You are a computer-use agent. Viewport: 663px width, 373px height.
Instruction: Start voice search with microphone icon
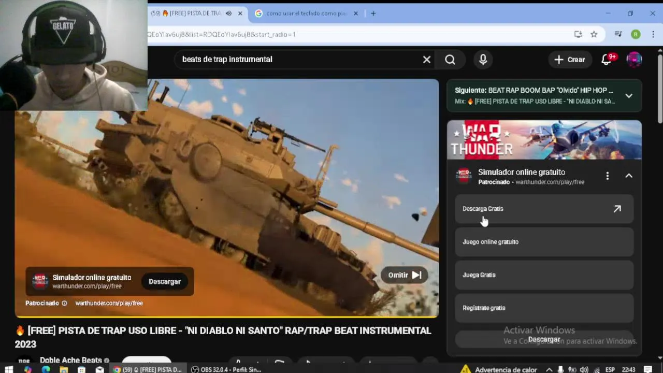(483, 60)
